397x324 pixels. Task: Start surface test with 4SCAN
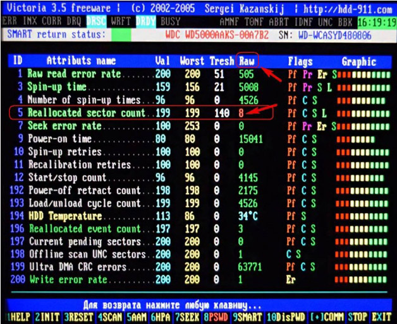(x=111, y=316)
